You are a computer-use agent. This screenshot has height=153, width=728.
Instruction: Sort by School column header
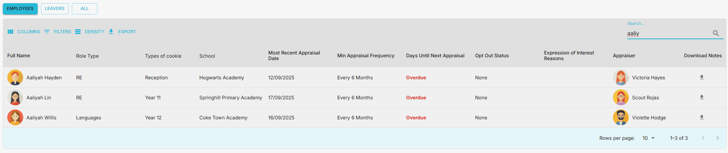[x=207, y=56]
